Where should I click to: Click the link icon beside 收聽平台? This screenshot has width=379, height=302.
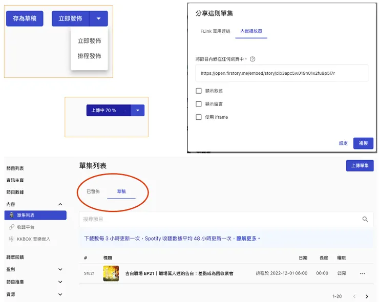coord(11,227)
